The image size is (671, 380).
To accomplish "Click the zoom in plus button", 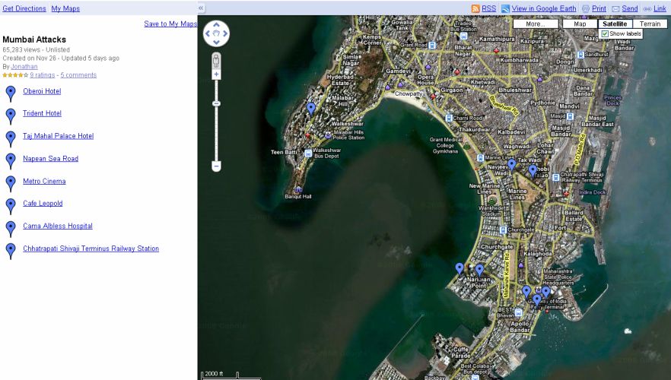I will pos(216,74).
